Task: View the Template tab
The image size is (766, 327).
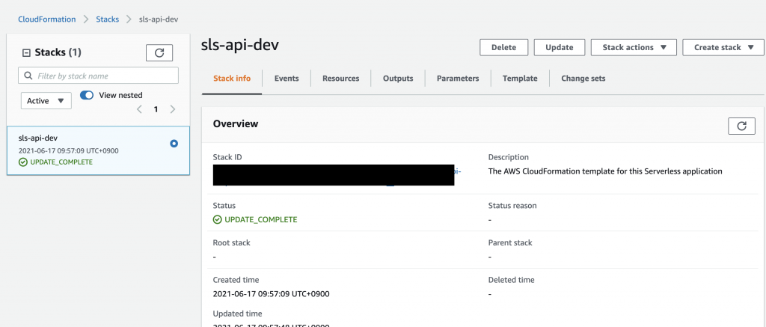Action: [521, 79]
